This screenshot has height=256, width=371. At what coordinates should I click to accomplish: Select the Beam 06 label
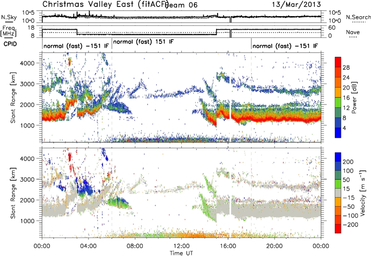[x=181, y=5]
